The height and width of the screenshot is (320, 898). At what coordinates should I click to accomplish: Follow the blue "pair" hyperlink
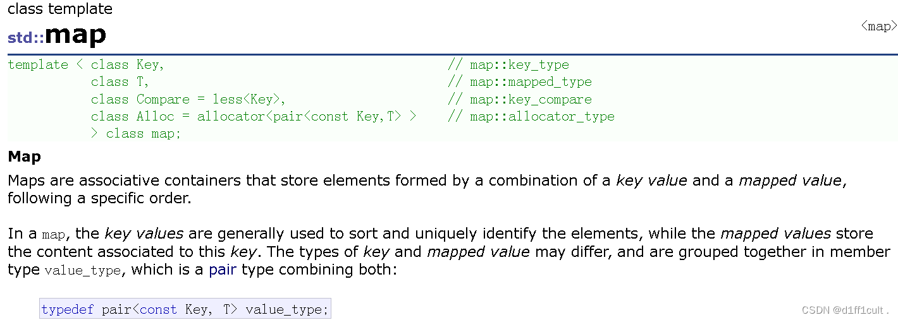tap(223, 270)
